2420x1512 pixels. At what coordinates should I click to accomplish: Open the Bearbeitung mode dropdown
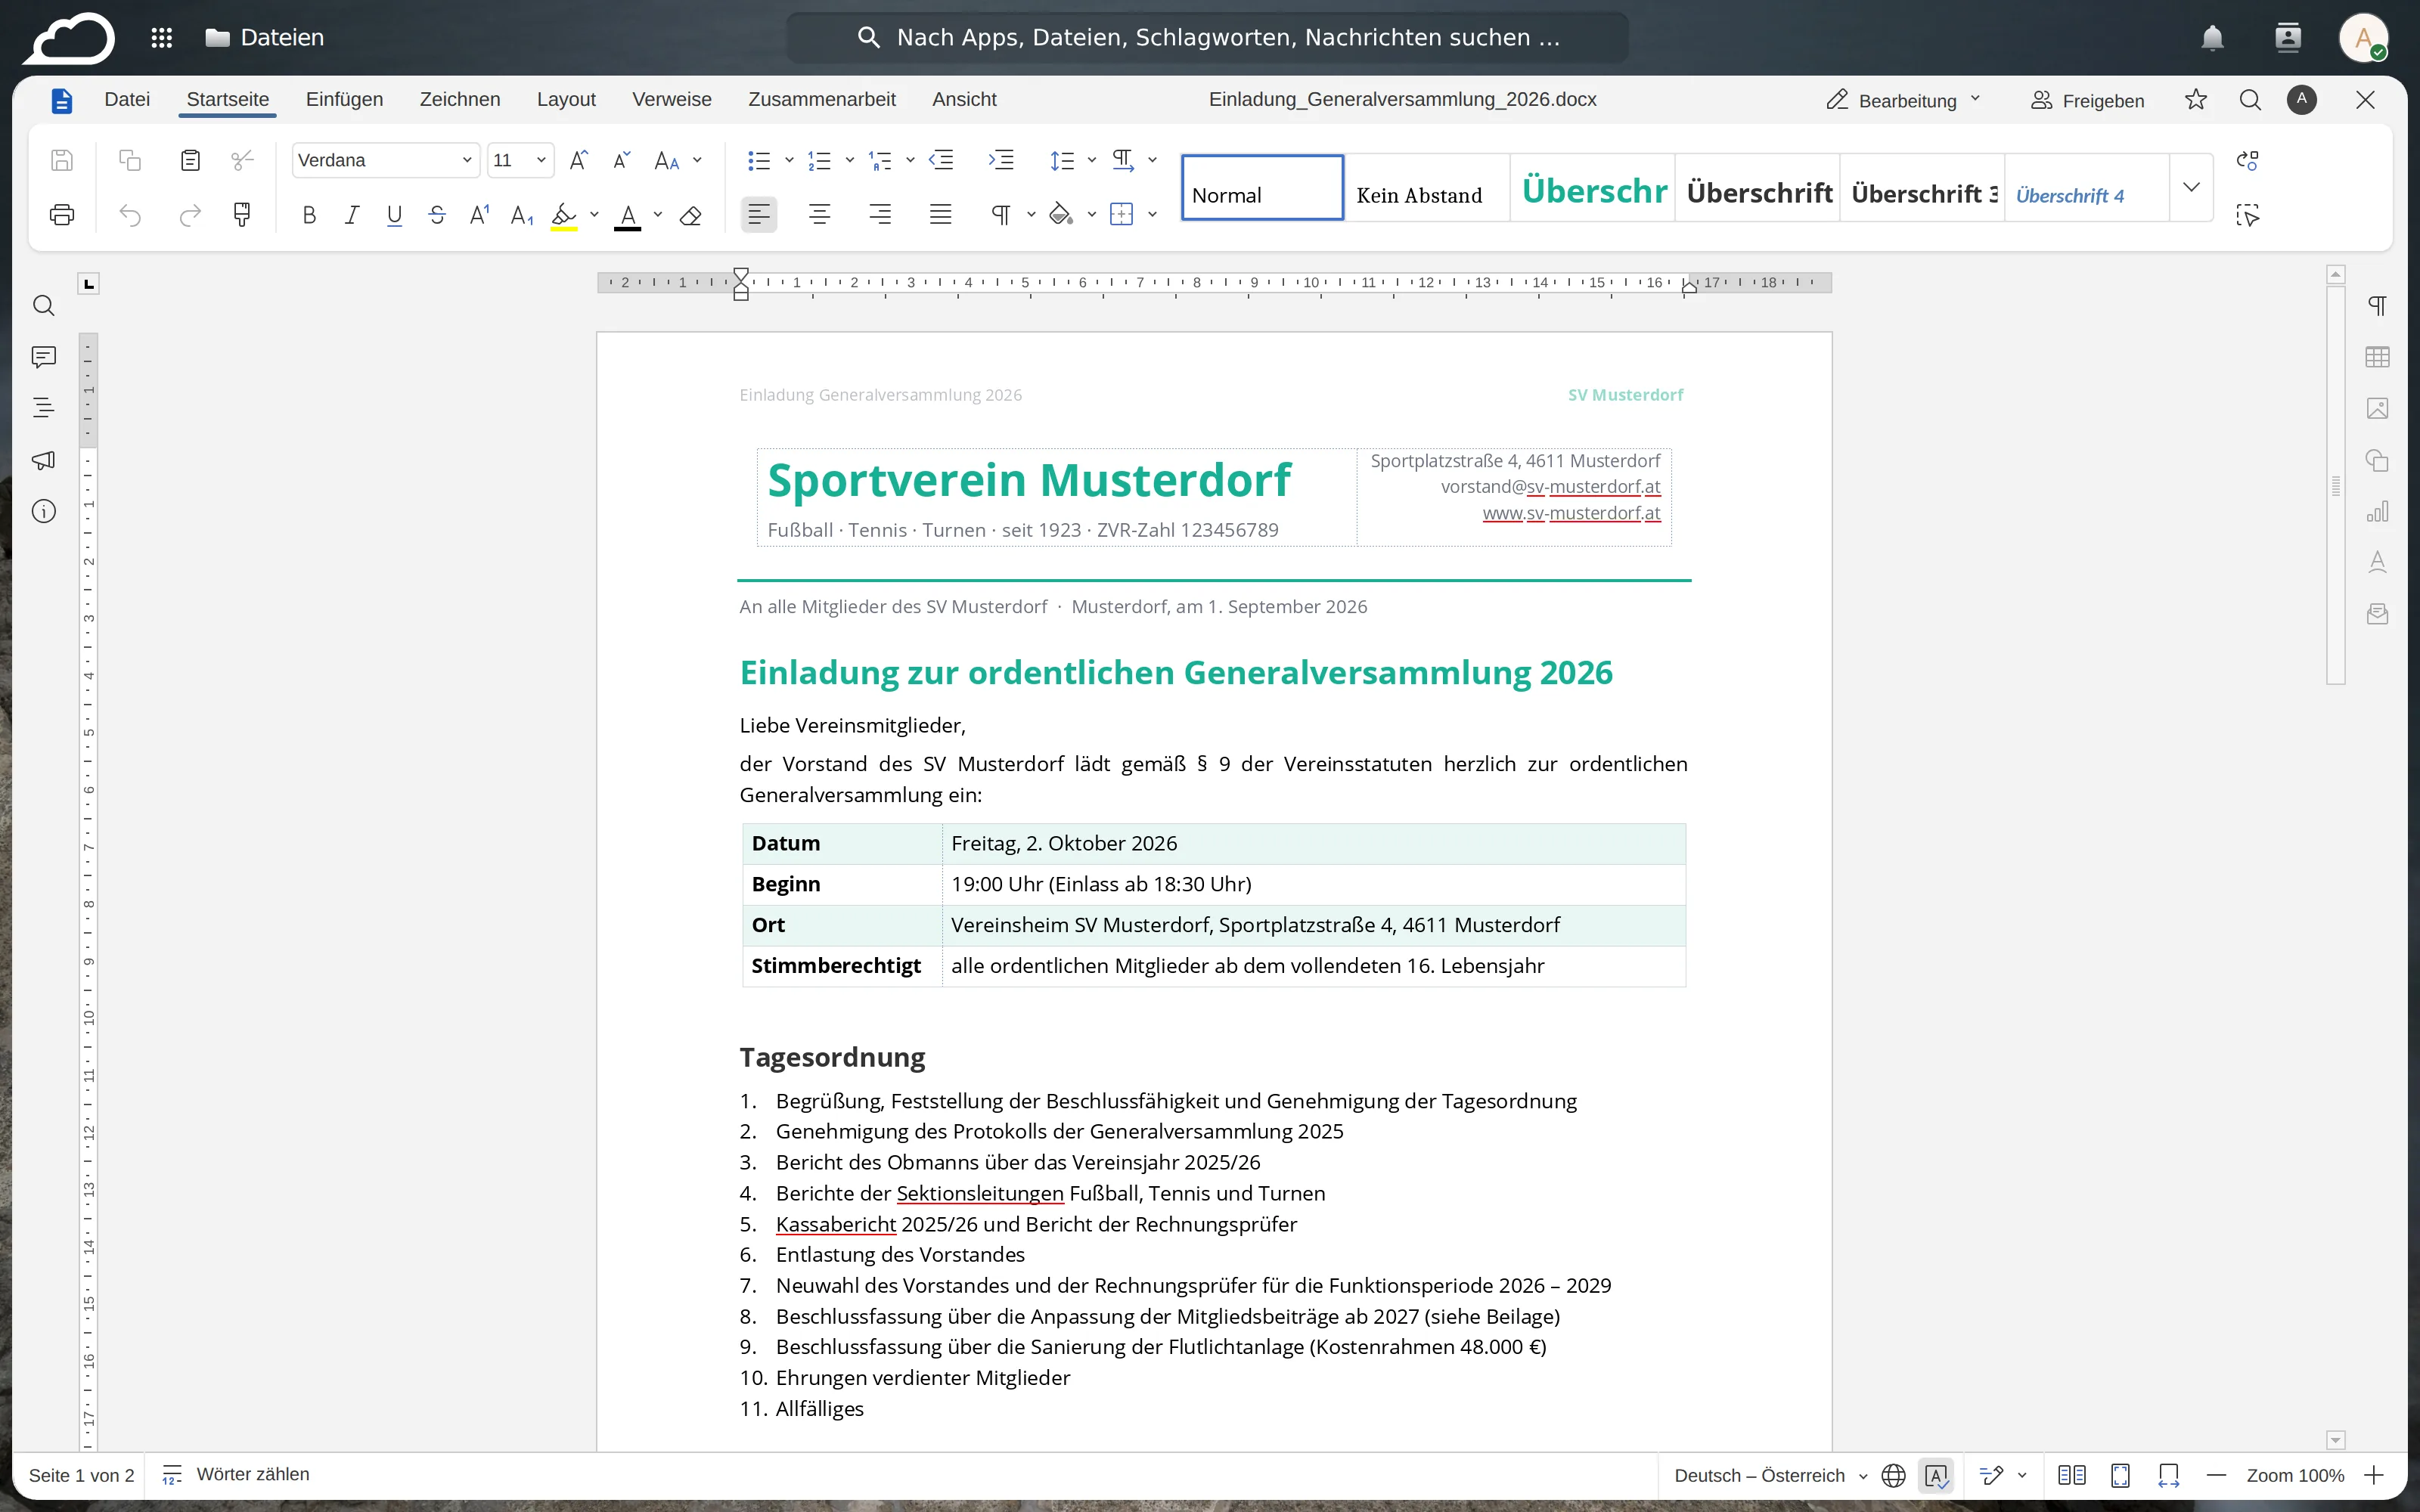click(x=1903, y=100)
